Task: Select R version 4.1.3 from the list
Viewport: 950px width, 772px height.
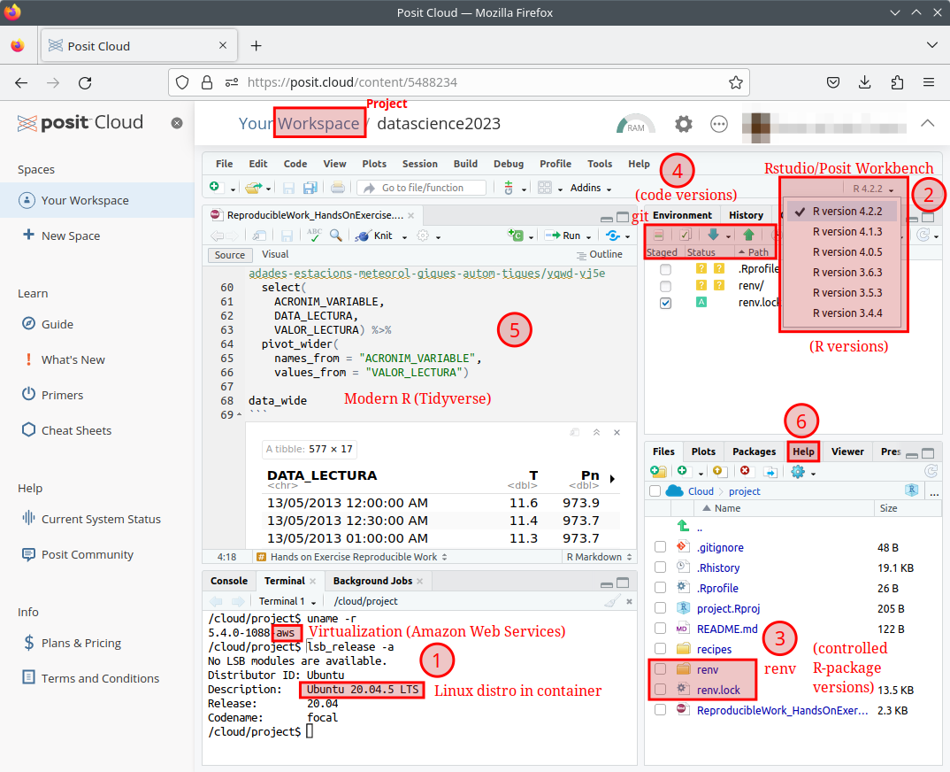Action: pos(847,232)
